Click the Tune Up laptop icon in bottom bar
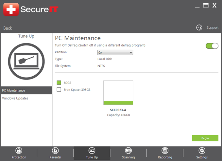 pyautogui.click(x=92, y=151)
